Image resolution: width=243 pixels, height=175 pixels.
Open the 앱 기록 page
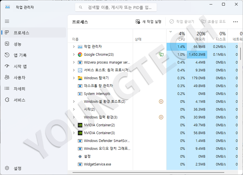(x=34, y=55)
